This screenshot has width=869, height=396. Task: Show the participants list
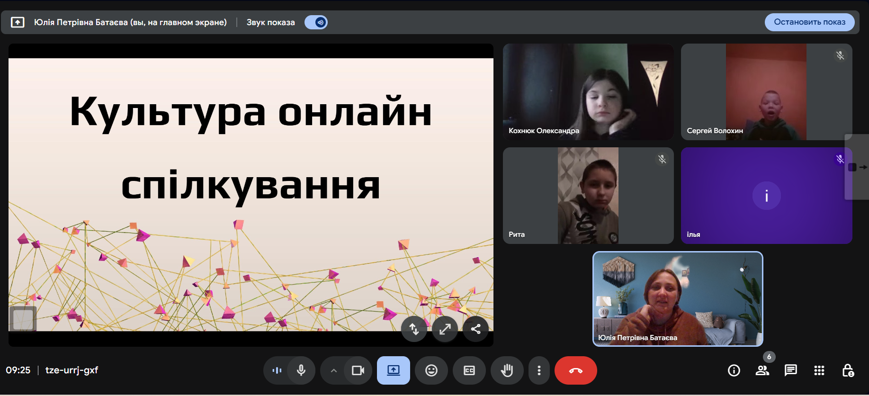[762, 370]
